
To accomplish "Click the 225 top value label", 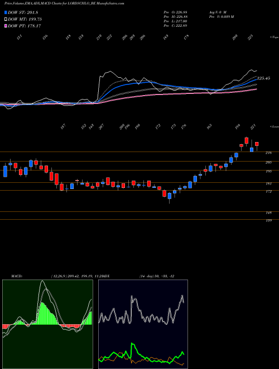I will 251,37.
